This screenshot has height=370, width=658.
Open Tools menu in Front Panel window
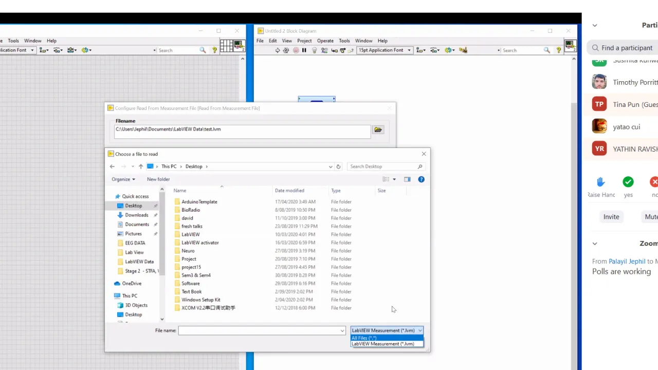[13, 41]
